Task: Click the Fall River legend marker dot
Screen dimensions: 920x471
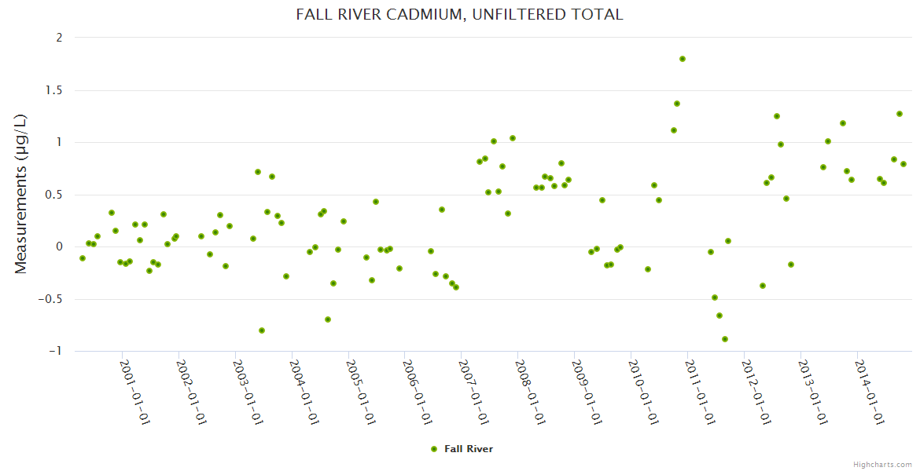Action: coord(433,449)
